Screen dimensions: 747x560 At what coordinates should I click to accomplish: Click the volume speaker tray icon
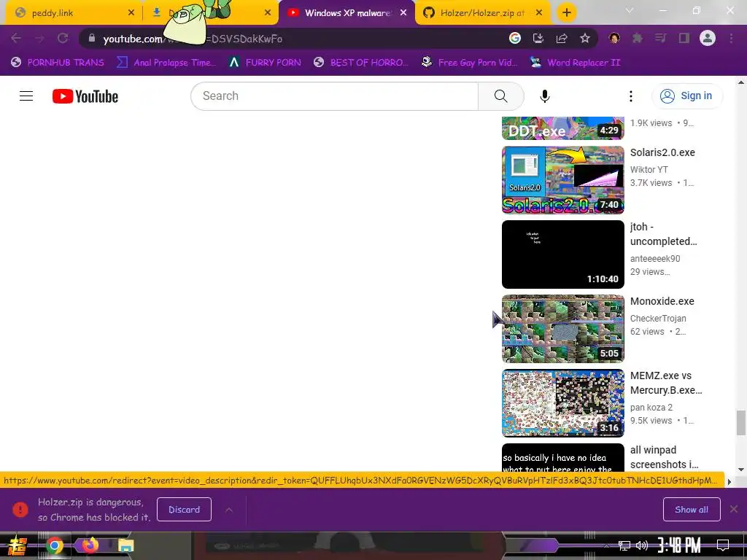pos(642,545)
